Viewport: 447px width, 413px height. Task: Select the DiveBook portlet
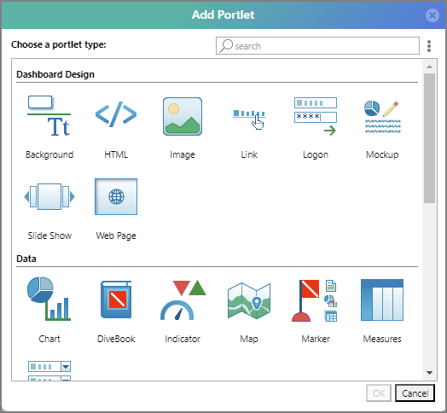116,300
